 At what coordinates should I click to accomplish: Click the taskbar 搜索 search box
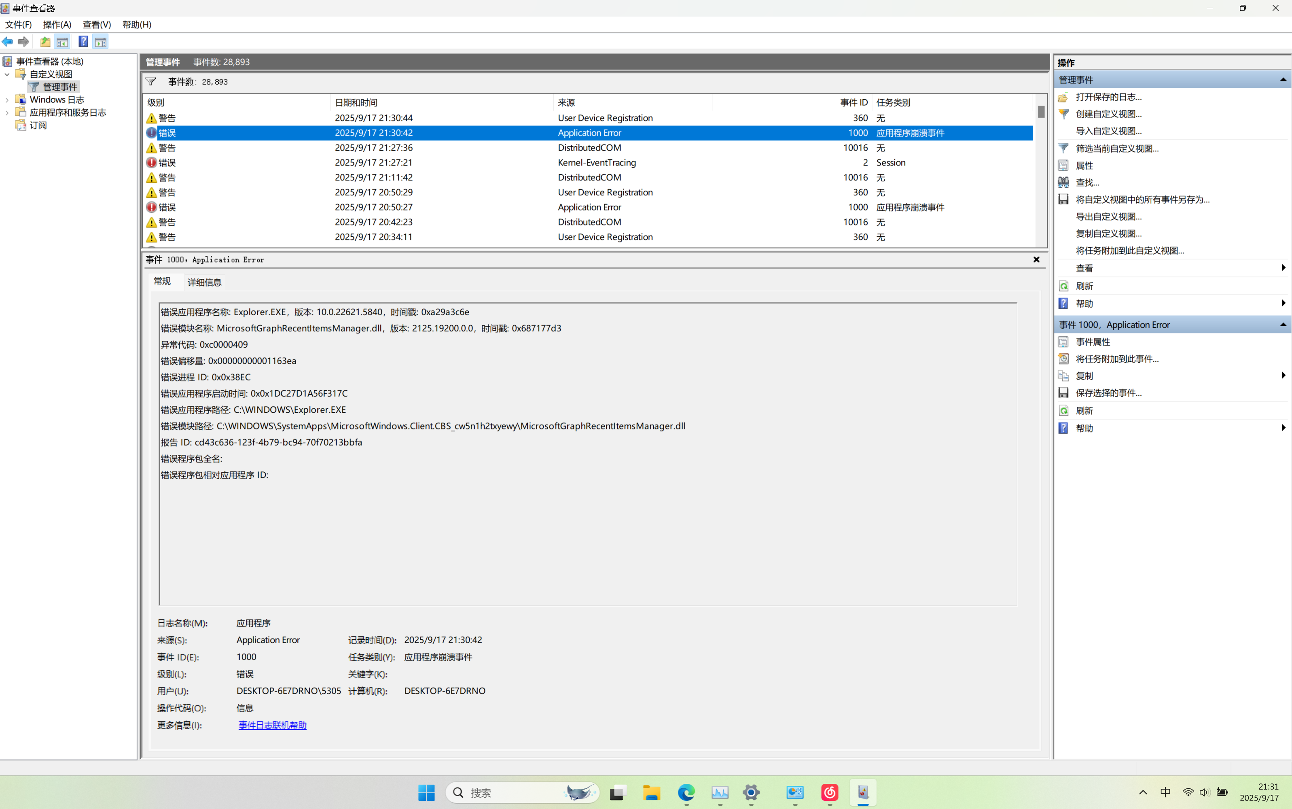tap(522, 792)
